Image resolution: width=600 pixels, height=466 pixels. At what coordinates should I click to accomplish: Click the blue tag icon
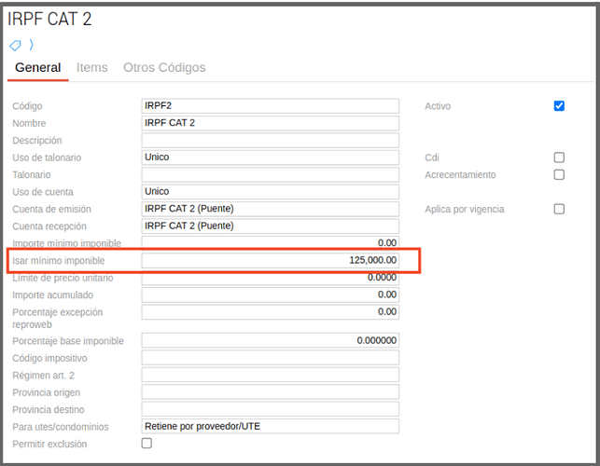point(15,46)
